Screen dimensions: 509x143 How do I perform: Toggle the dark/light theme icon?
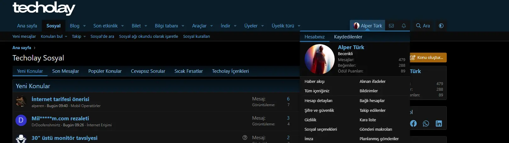[441, 26]
